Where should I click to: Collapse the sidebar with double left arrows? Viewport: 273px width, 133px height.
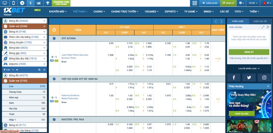(44, 70)
